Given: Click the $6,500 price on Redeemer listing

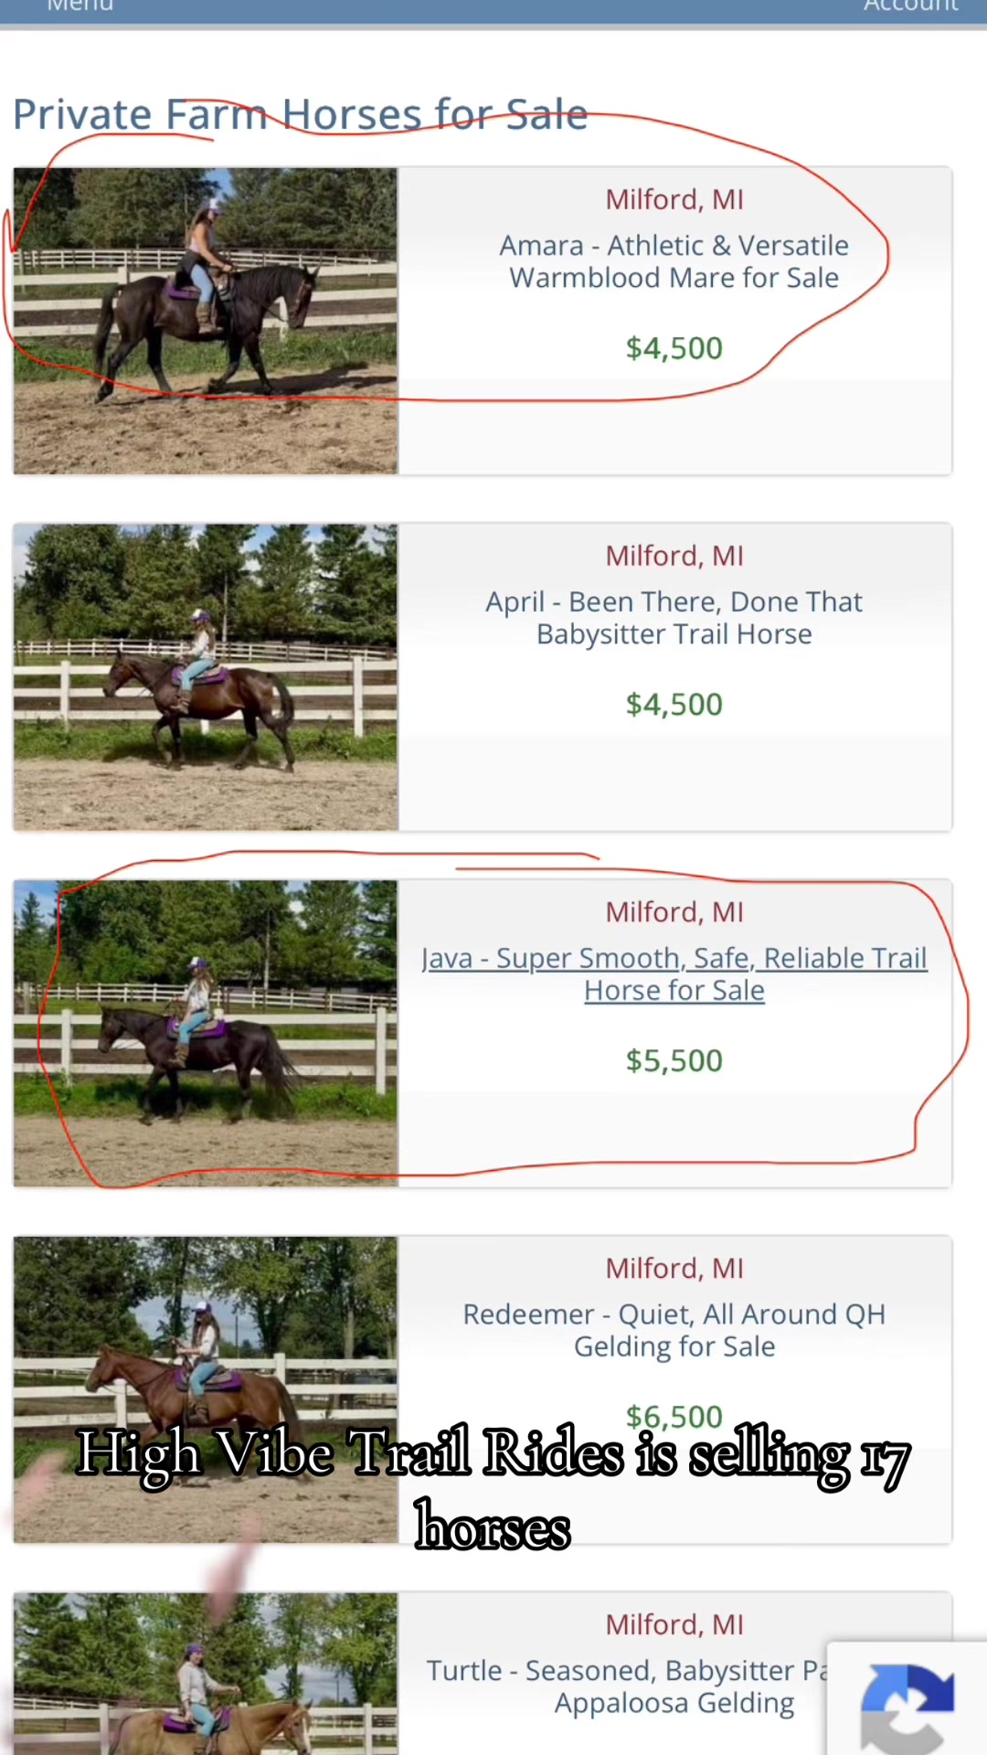Looking at the screenshot, I should coord(674,1417).
